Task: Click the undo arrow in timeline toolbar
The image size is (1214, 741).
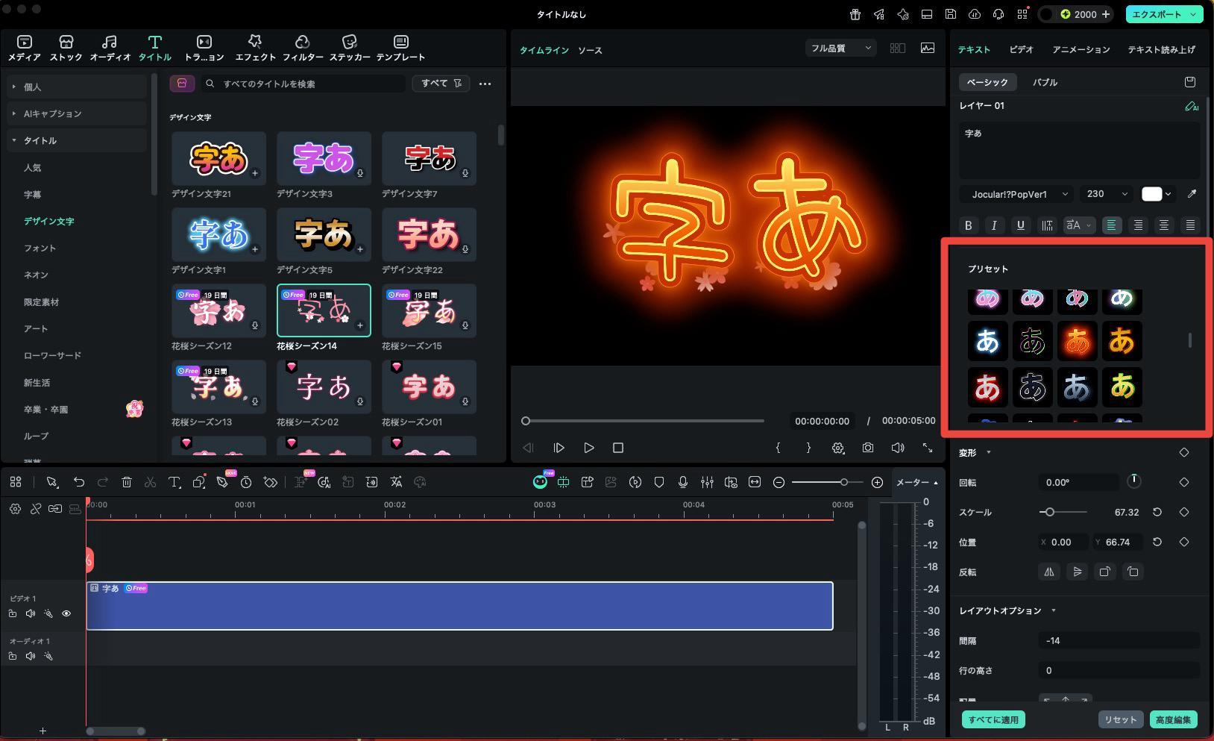Action: coord(78,483)
